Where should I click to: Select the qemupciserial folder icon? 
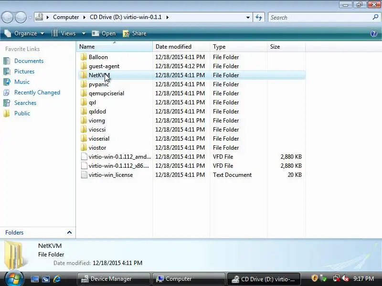coord(84,93)
